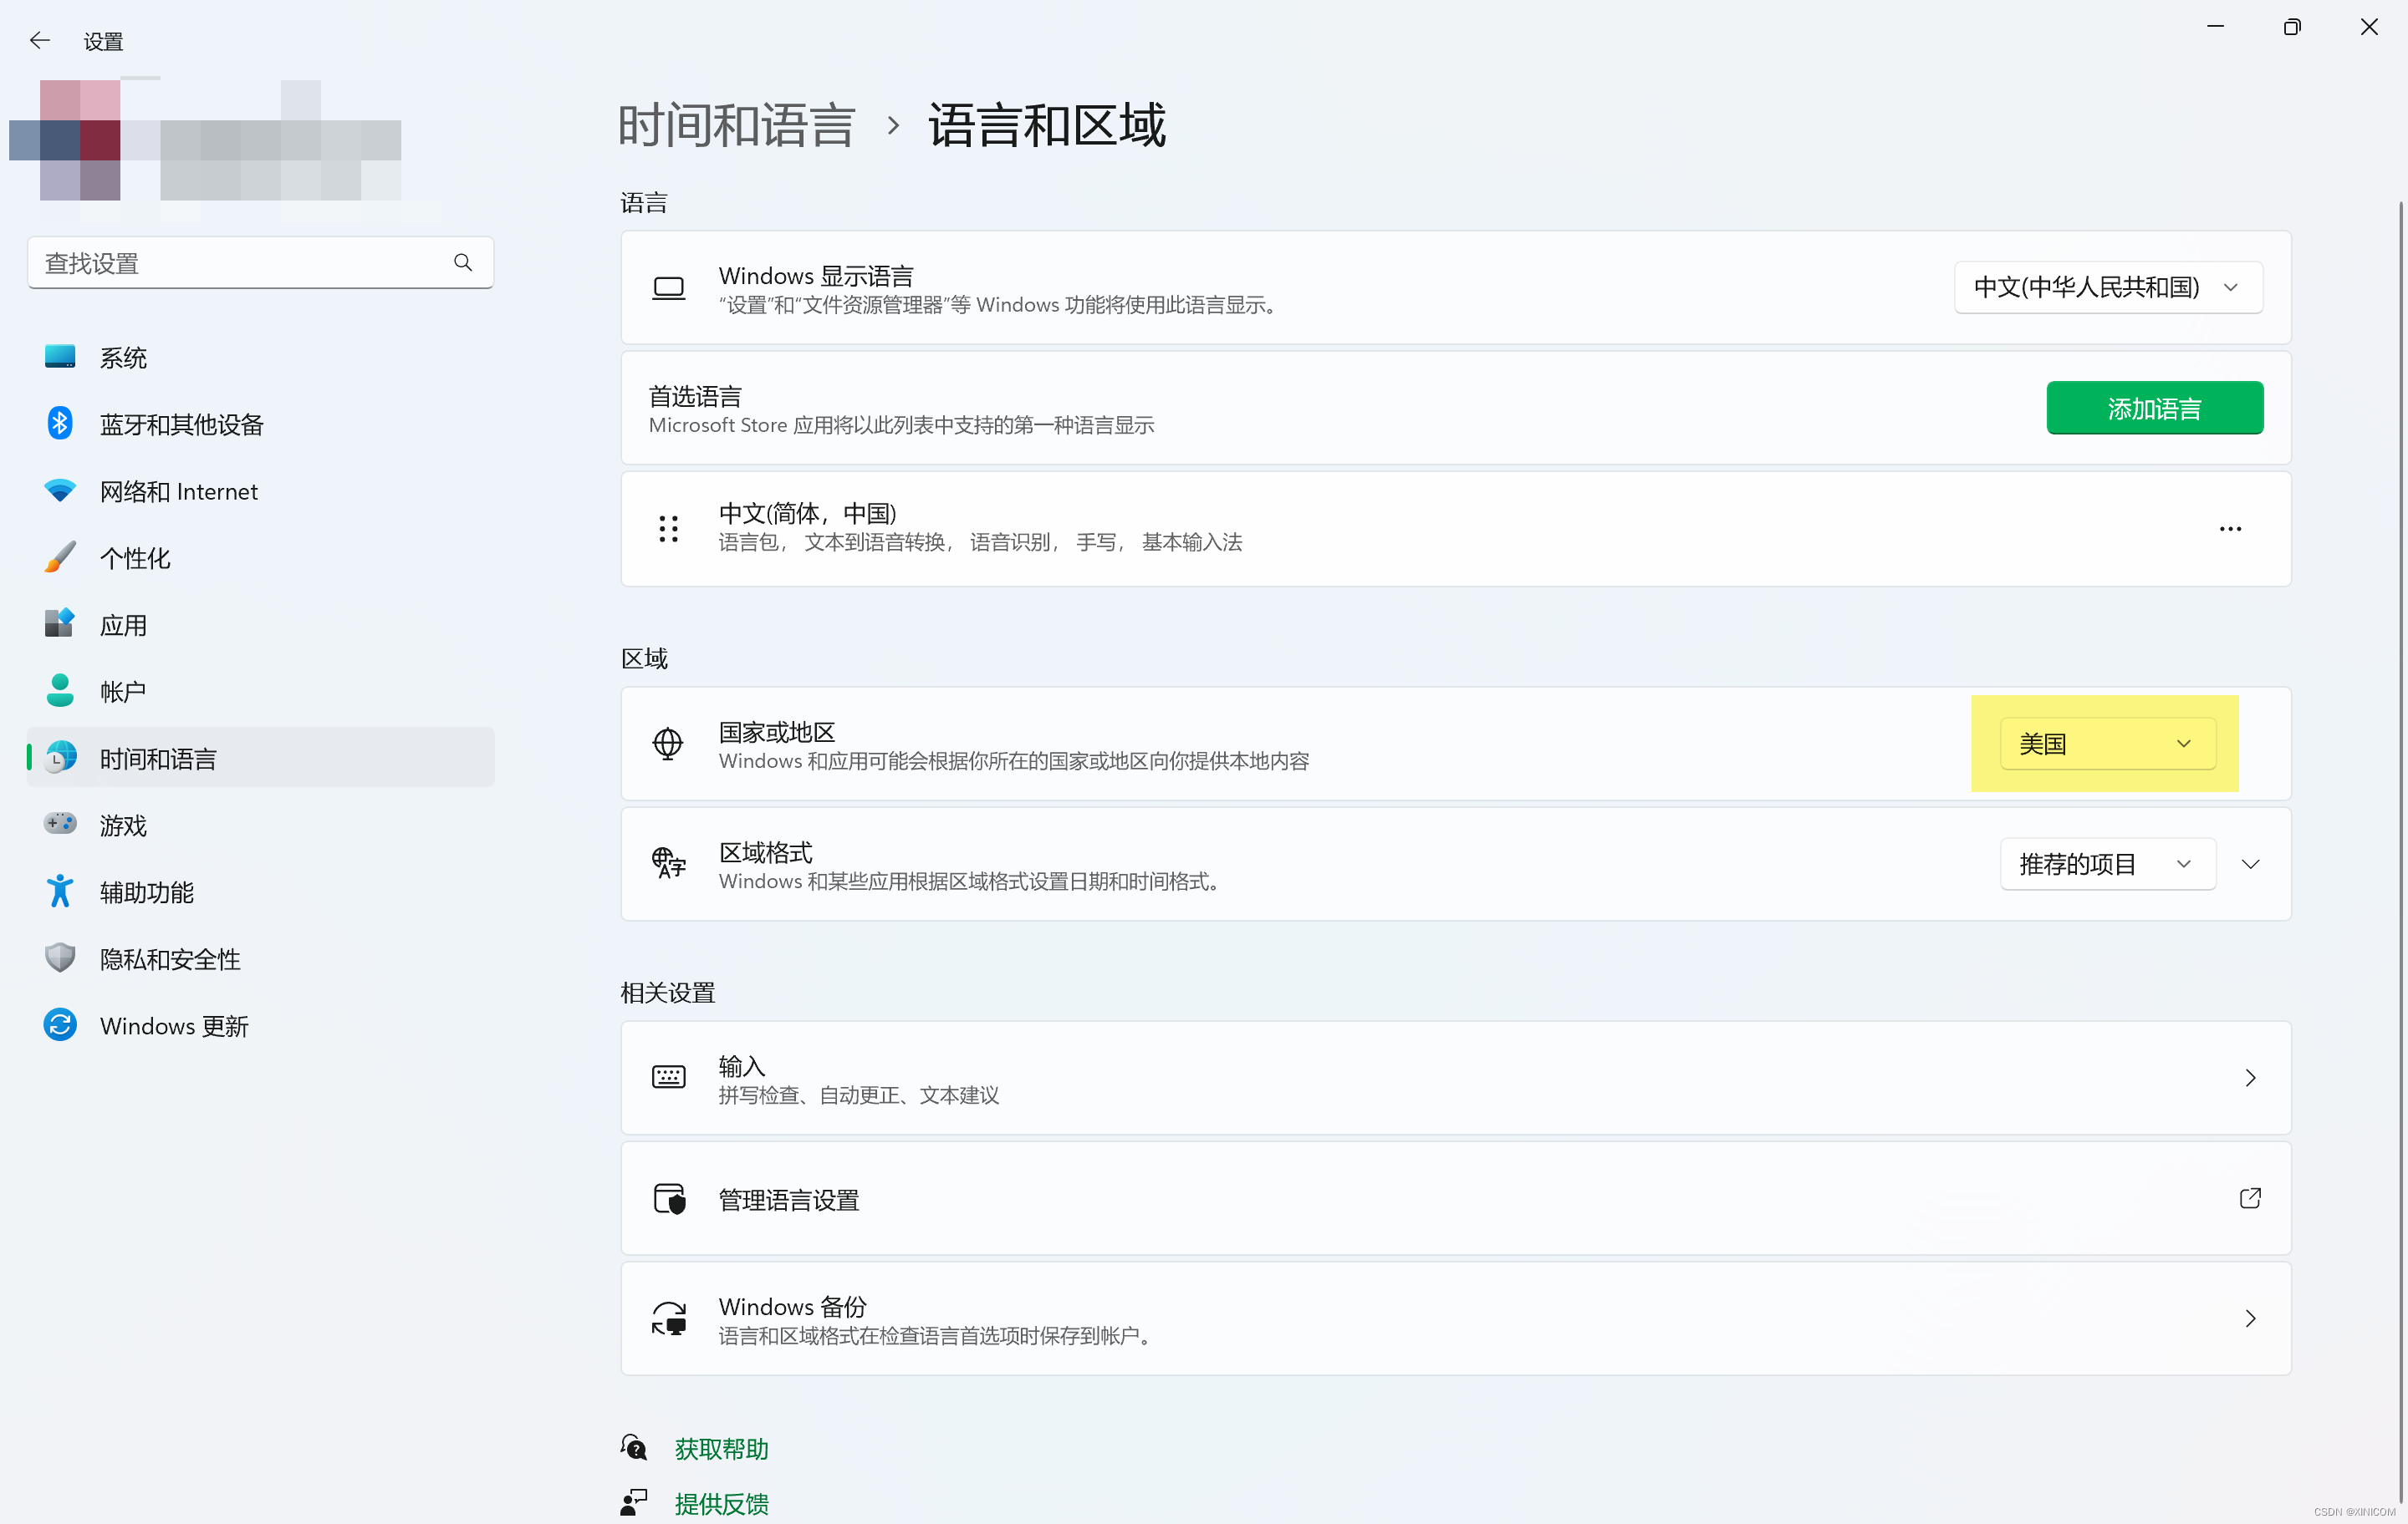Select System (系统) in the sidebar
This screenshot has width=2408, height=1524.
122,357
